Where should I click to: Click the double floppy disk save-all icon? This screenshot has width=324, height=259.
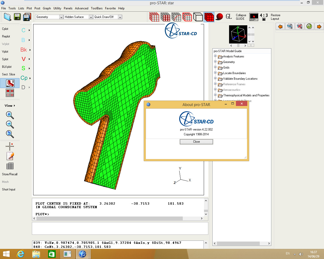(27, 17)
